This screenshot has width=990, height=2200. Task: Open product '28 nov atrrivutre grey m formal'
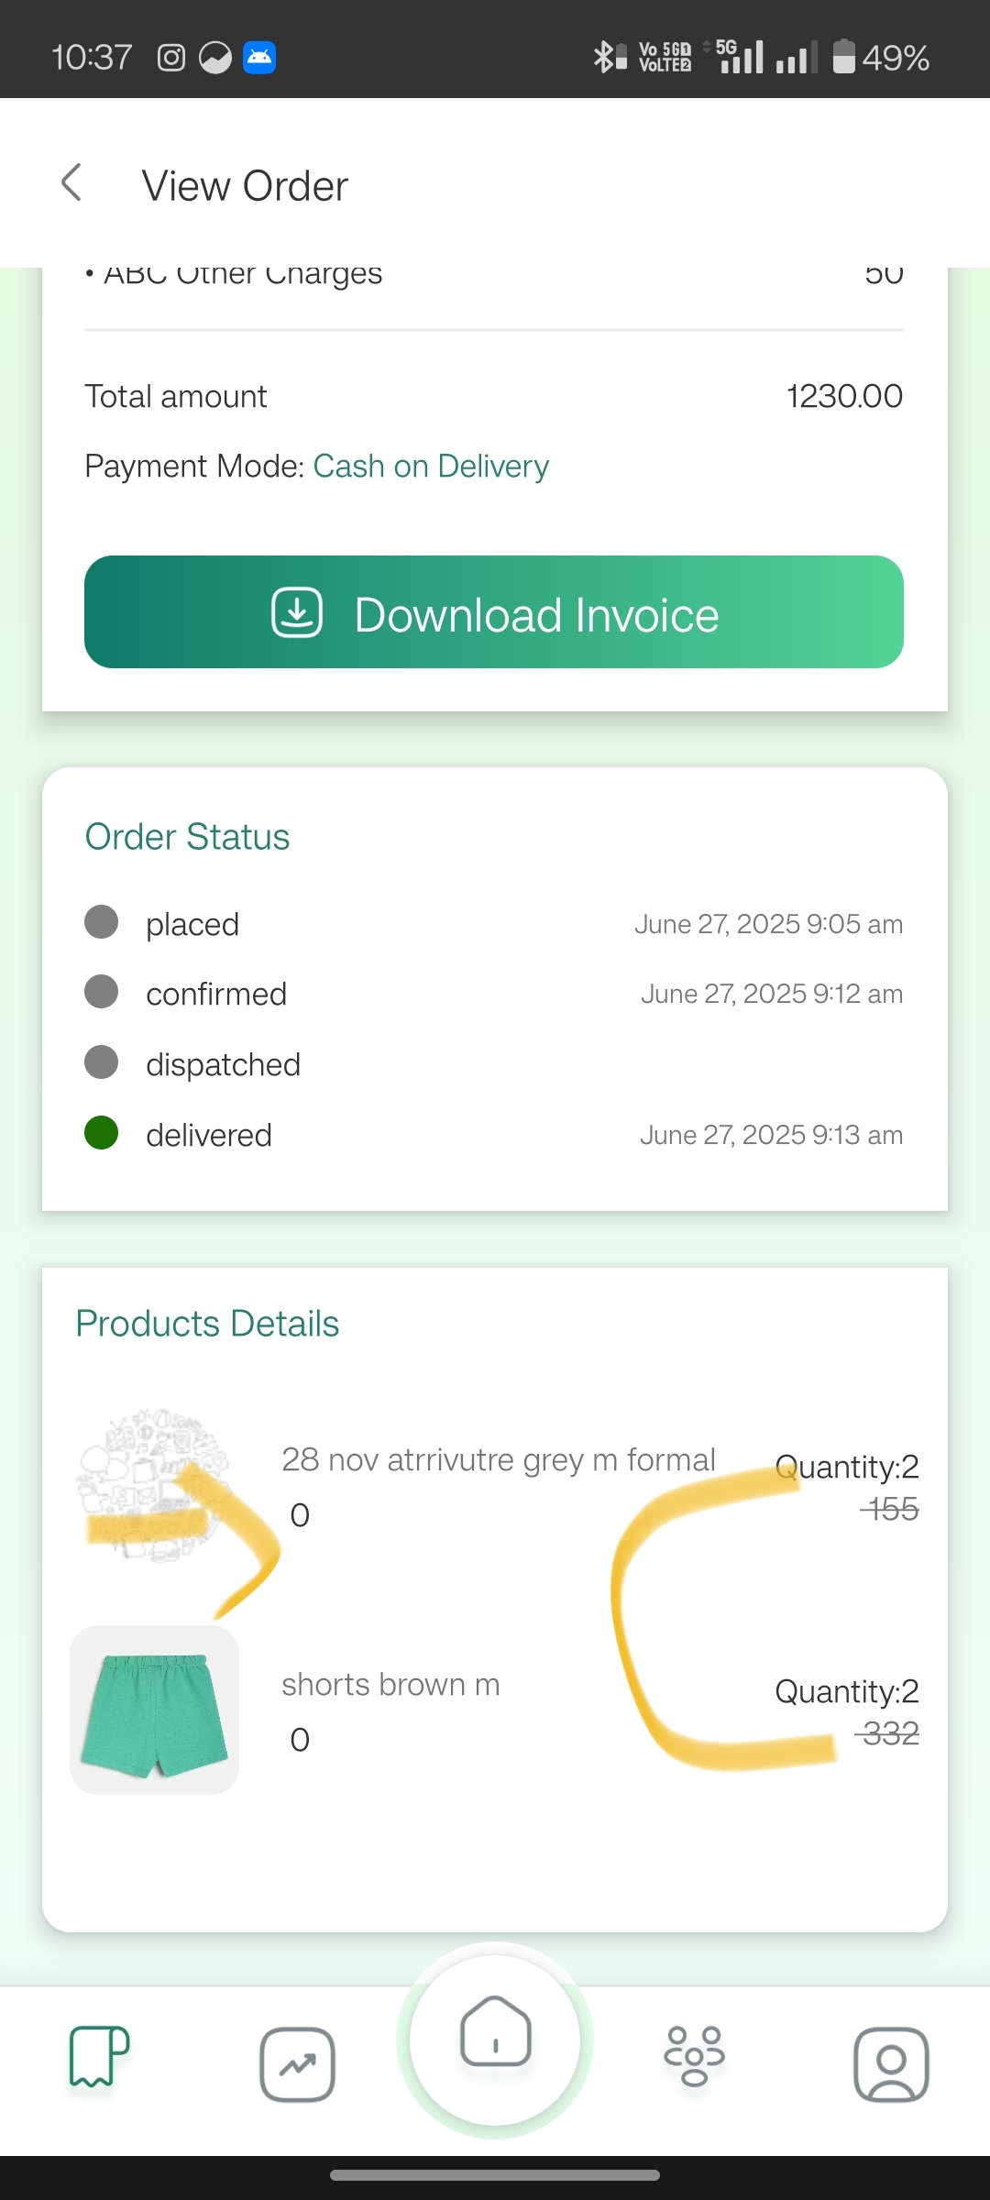click(498, 1459)
